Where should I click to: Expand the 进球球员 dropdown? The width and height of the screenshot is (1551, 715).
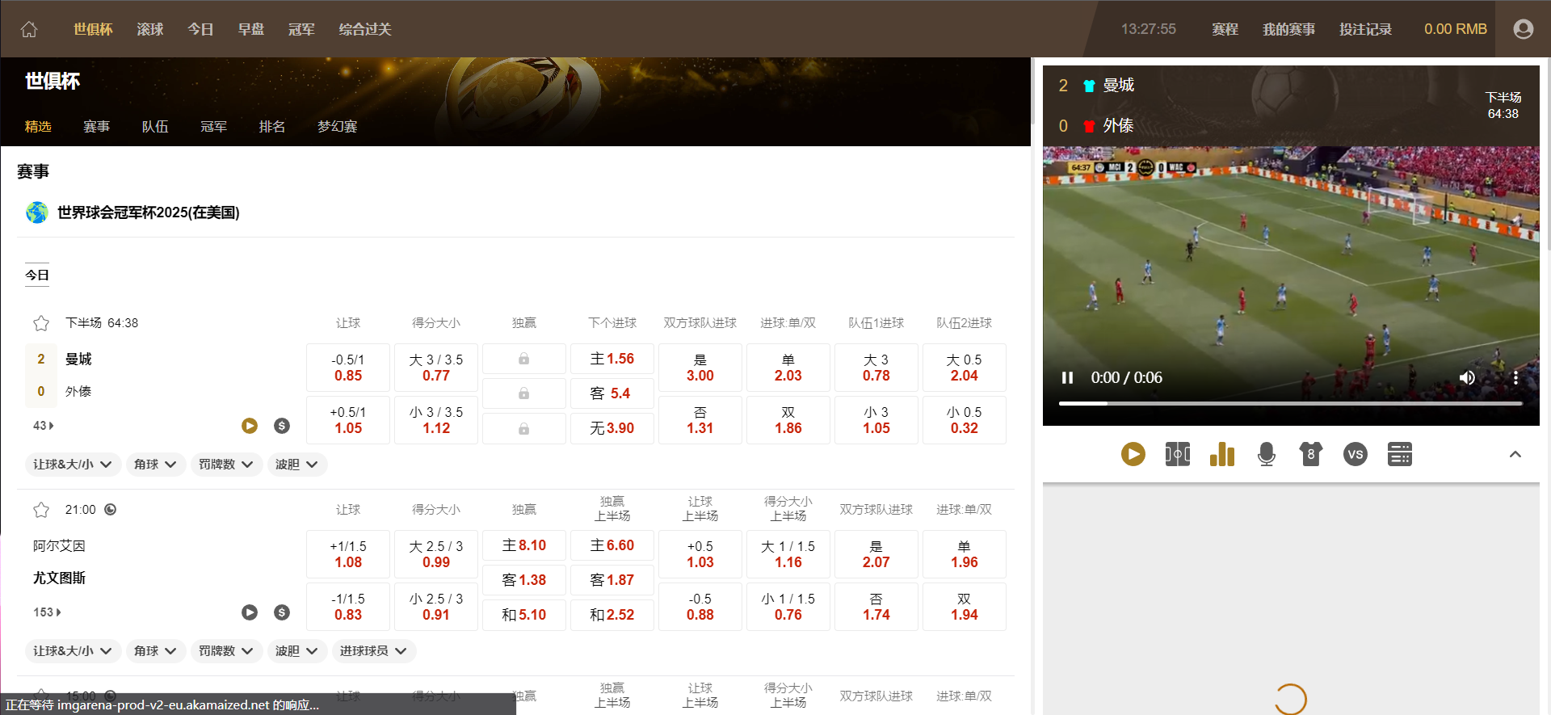(373, 651)
